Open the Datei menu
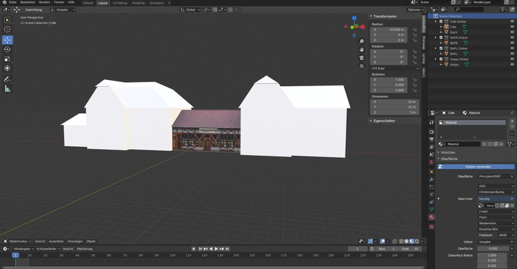Screen dimensions: 517x269 pos(12,2)
